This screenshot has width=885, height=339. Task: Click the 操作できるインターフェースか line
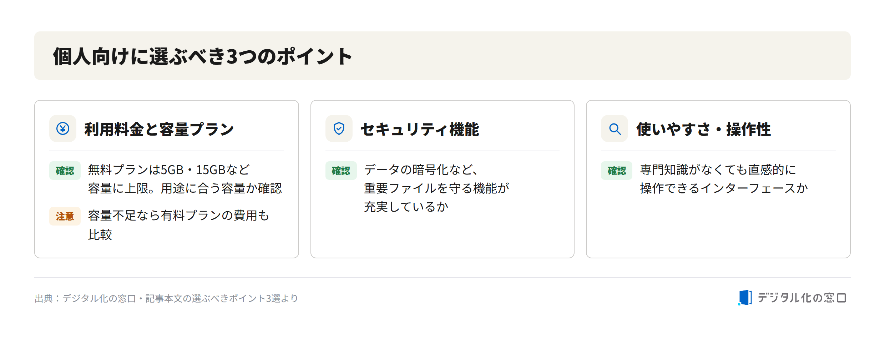tap(724, 188)
